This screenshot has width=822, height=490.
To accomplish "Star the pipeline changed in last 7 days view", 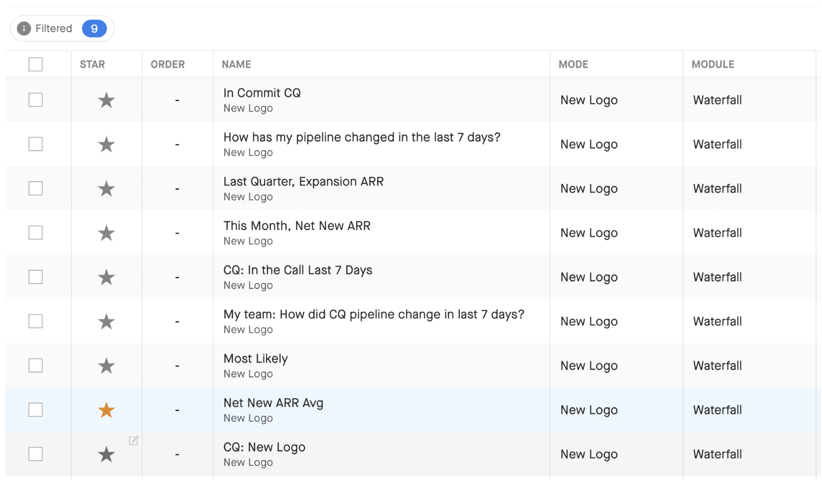I will 106,145.
